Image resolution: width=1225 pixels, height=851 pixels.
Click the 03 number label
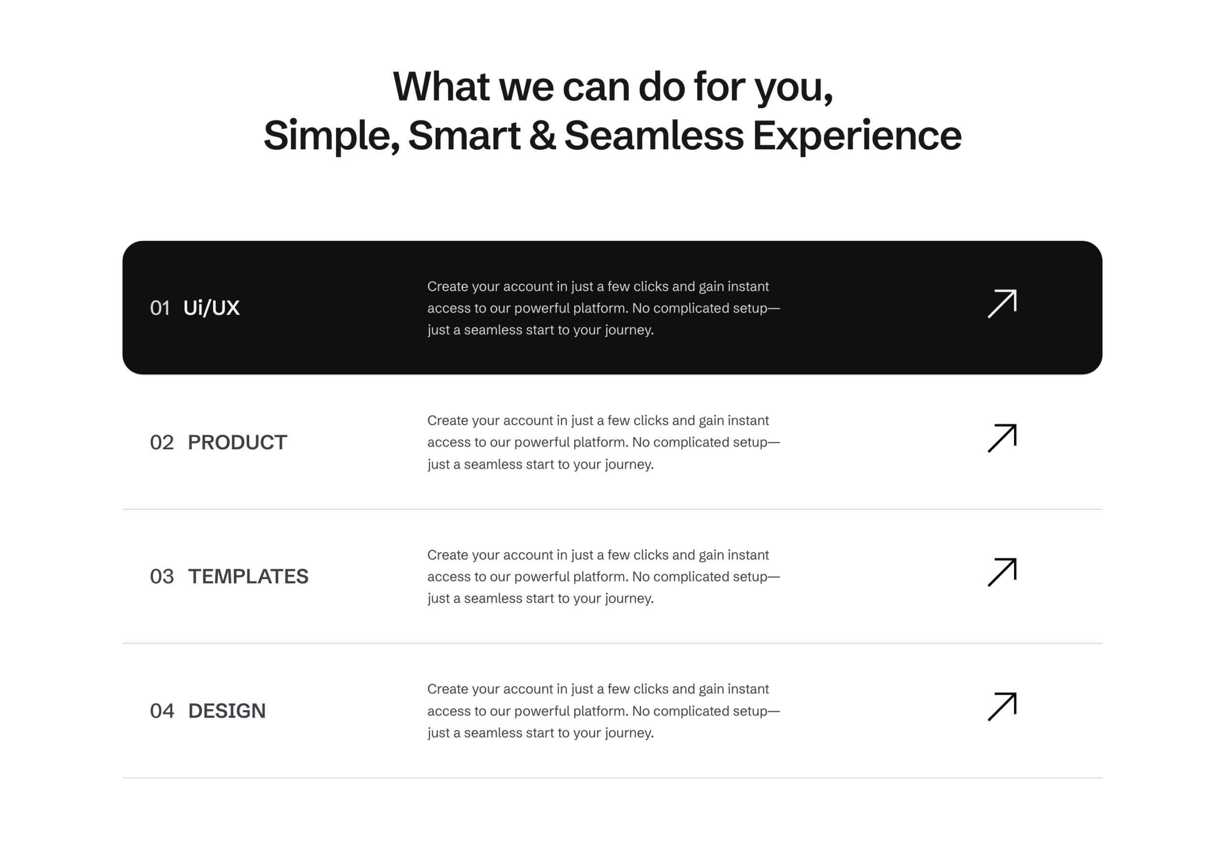162,576
